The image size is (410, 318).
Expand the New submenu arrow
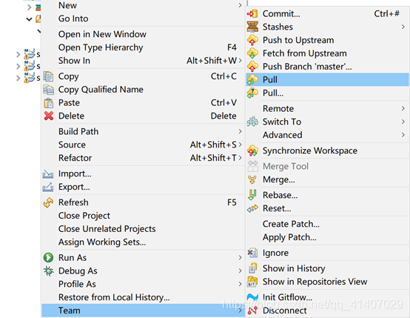pyautogui.click(x=240, y=5)
